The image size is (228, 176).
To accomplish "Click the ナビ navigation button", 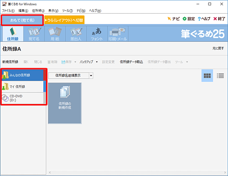I will pyautogui.click(x=174, y=19).
